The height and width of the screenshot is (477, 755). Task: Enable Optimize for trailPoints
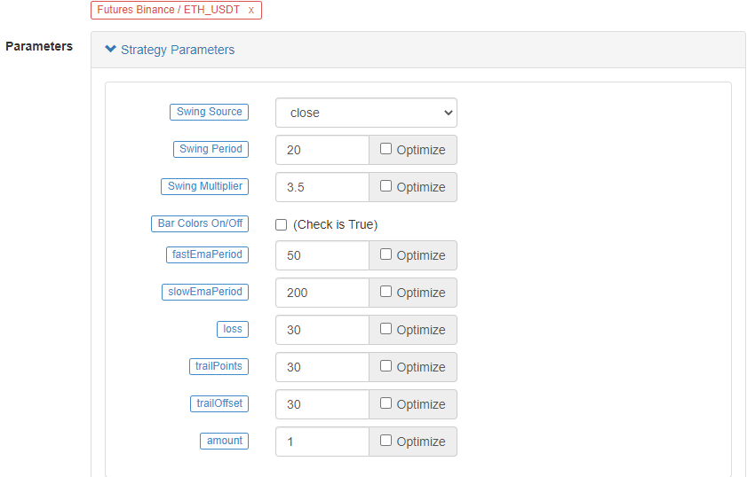coord(385,366)
